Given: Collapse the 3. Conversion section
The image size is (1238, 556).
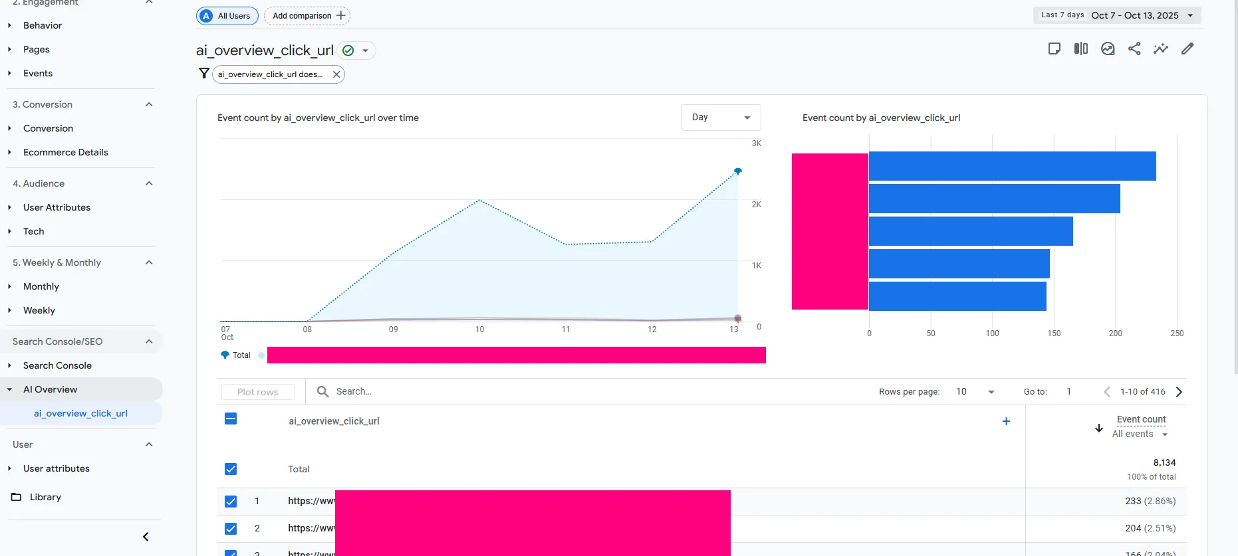Looking at the screenshot, I should (x=149, y=104).
